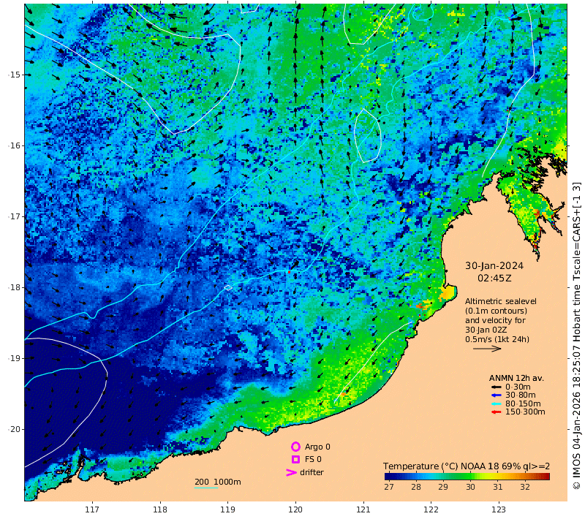The width and height of the screenshot is (585, 519).
Task: Click the cyan 200m depth scale line
Action: tap(206, 488)
